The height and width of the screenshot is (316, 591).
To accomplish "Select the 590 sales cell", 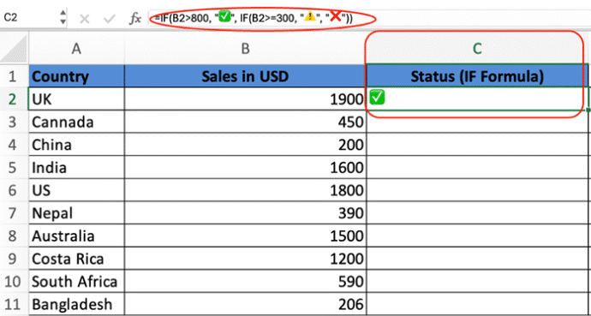I will point(245,282).
